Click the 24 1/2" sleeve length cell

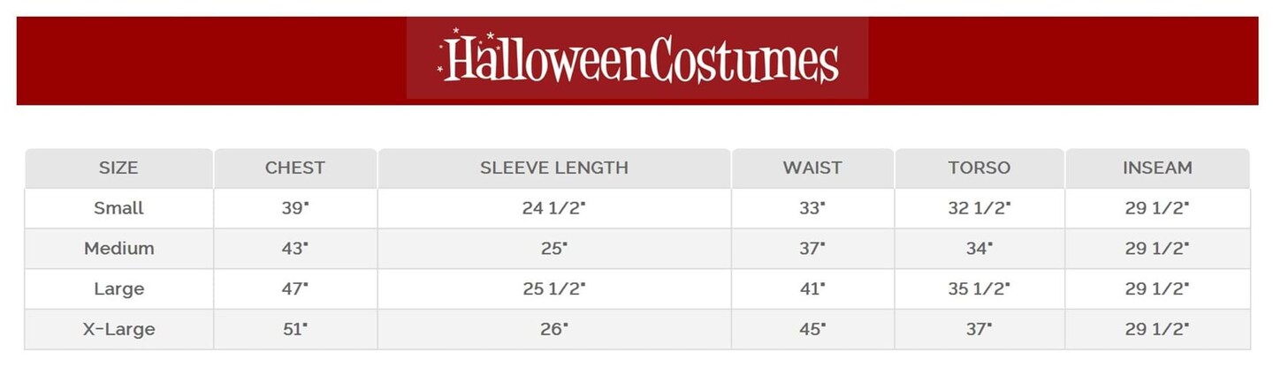click(x=554, y=208)
